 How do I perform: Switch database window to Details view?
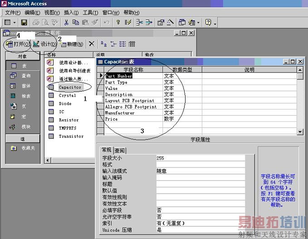pyautogui.click(x=132, y=44)
